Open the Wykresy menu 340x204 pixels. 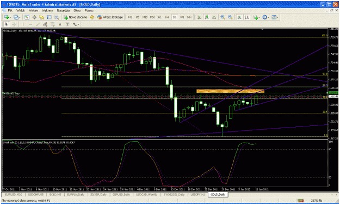(x=47, y=10)
